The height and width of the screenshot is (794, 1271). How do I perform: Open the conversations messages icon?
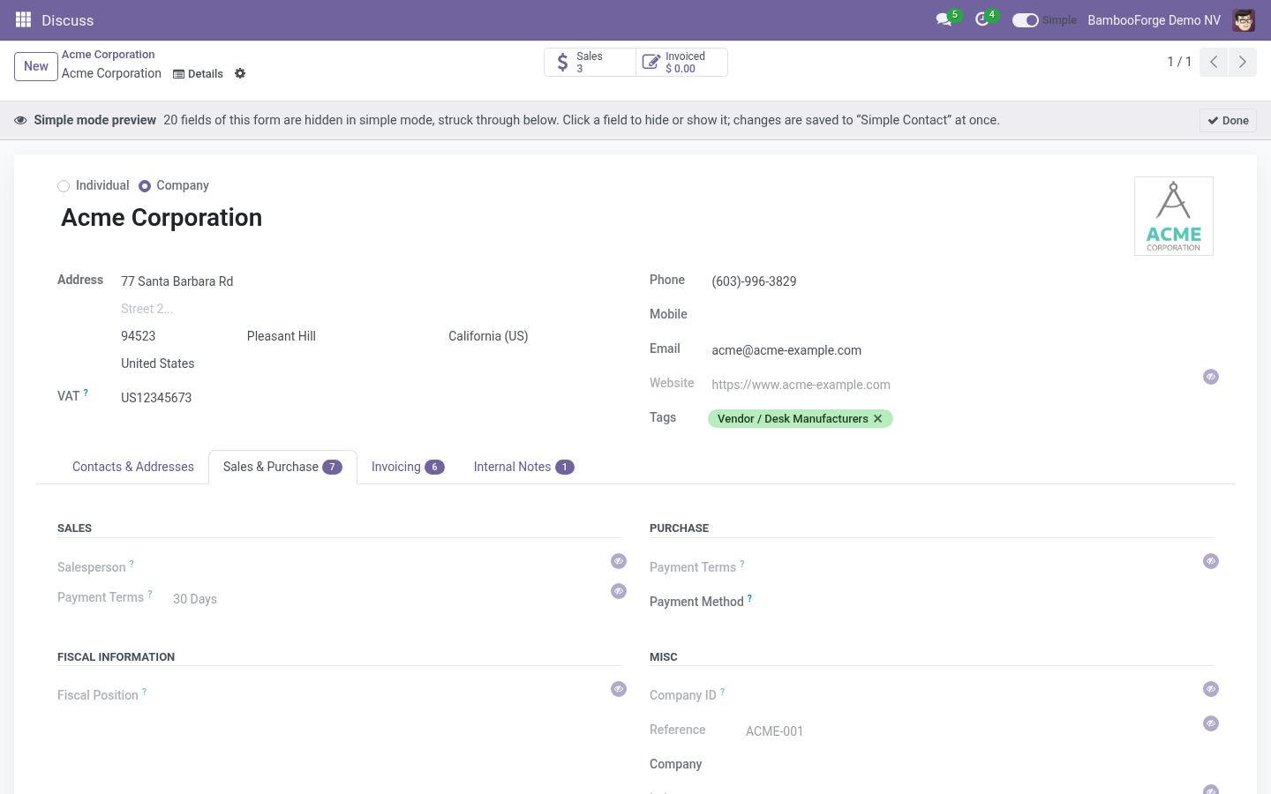coord(944,19)
